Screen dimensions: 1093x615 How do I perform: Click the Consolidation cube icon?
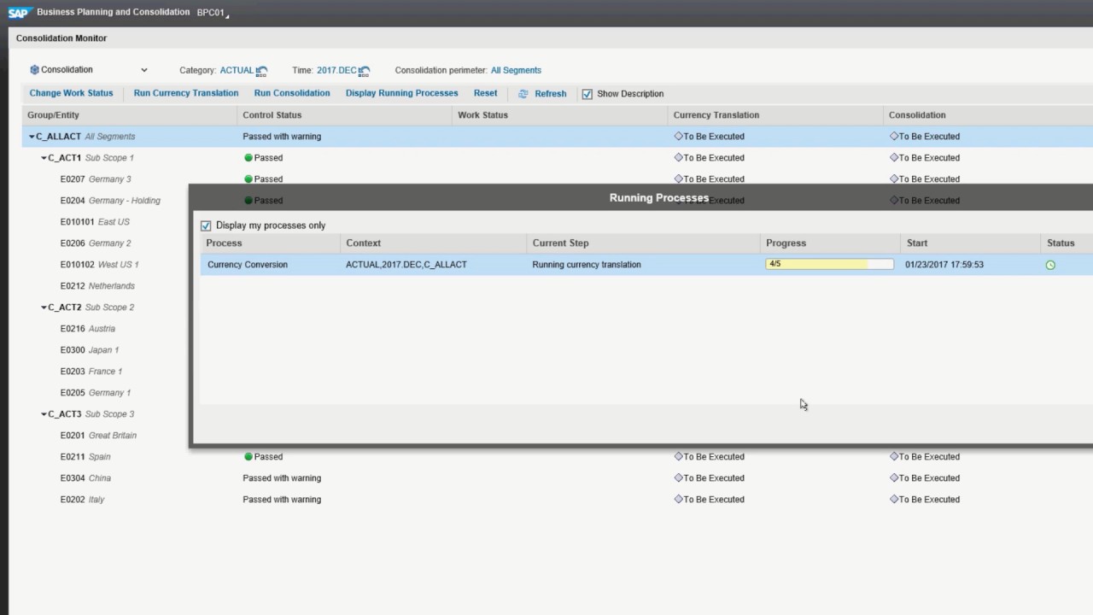tap(34, 70)
